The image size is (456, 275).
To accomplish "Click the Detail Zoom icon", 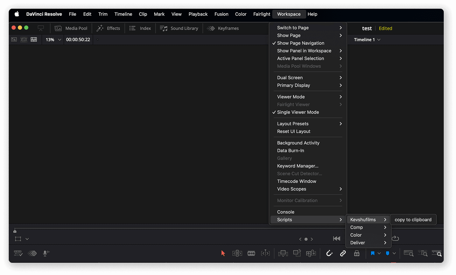I will 423,253.
